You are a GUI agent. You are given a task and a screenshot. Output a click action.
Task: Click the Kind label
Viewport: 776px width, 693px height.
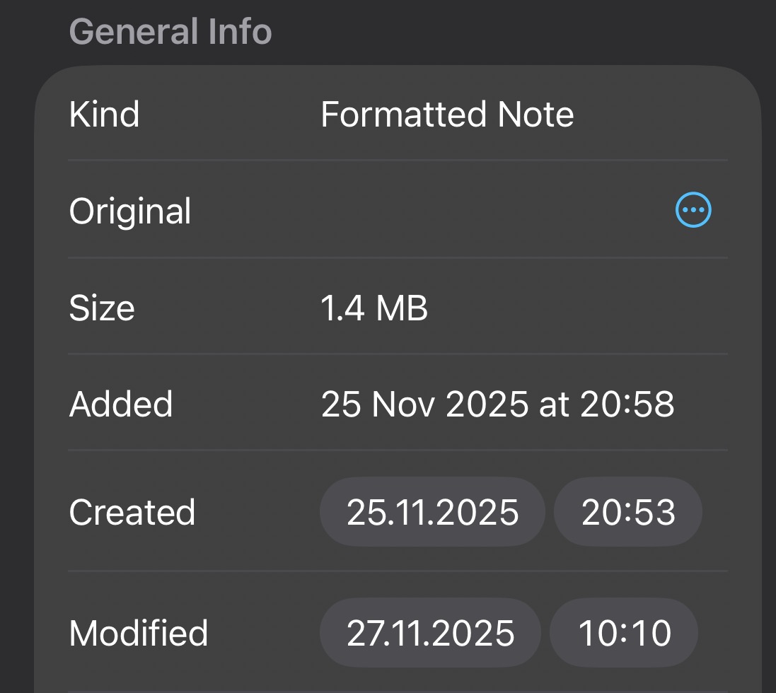(x=104, y=115)
